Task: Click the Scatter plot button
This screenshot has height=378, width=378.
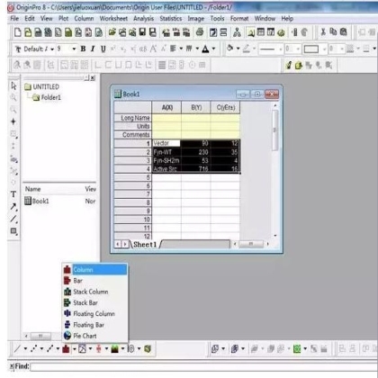Action: point(33,348)
